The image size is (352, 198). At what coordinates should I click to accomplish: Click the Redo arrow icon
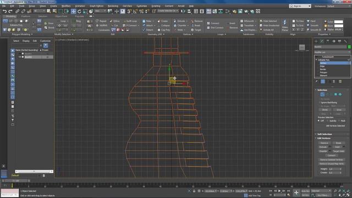tap(10, 11)
